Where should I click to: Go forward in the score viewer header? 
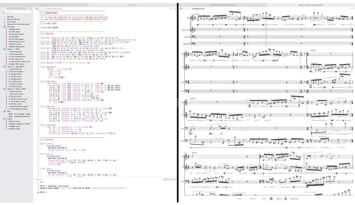(x=187, y=8)
